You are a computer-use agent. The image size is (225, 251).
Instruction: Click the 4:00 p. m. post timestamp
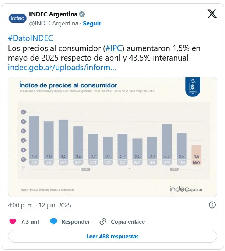point(39,205)
